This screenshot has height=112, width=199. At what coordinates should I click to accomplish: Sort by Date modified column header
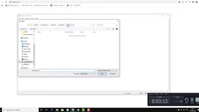(69, 32)
